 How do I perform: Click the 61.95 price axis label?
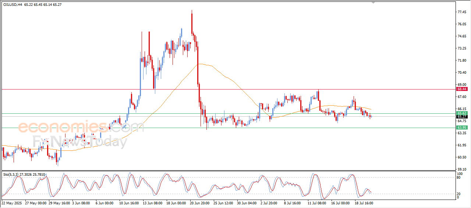click(x=462, y=145)
